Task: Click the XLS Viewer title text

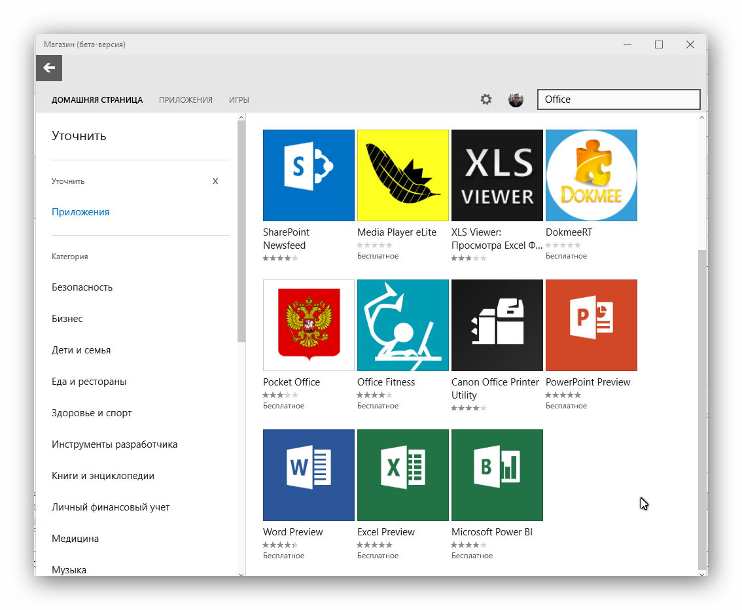Action: 497,239
